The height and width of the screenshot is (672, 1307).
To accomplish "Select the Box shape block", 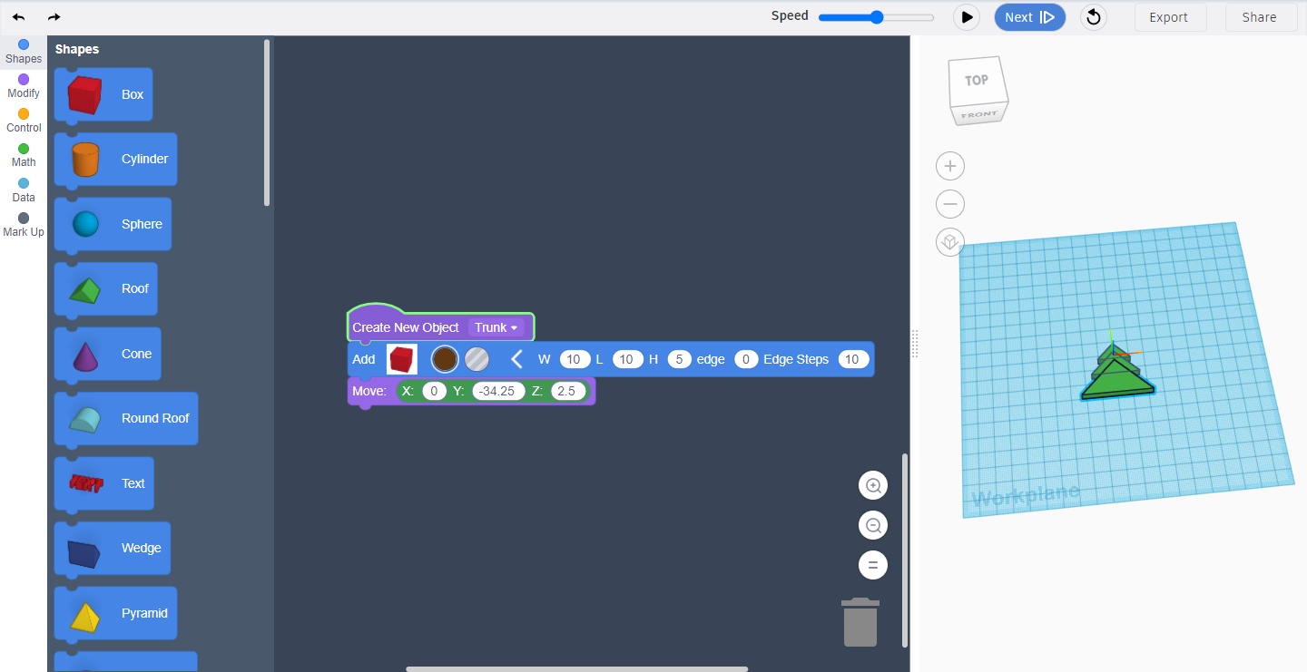I will [x=103, y=93].
